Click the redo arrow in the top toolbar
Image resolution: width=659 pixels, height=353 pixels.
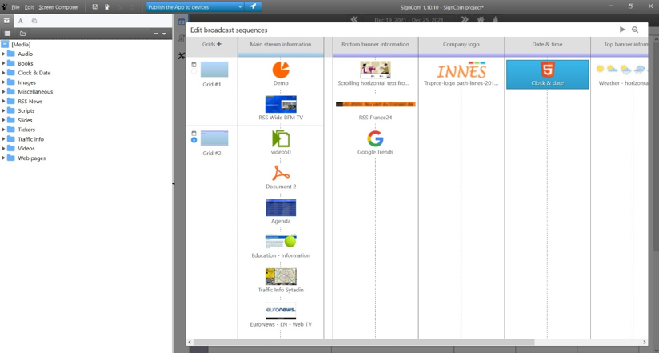pyautogui.click(x=132, y=6)
